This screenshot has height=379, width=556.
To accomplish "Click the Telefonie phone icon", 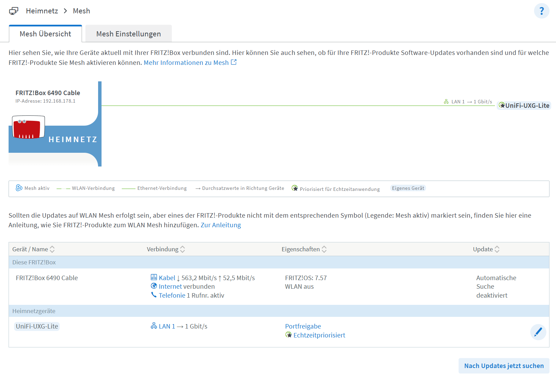I will 154,295.
